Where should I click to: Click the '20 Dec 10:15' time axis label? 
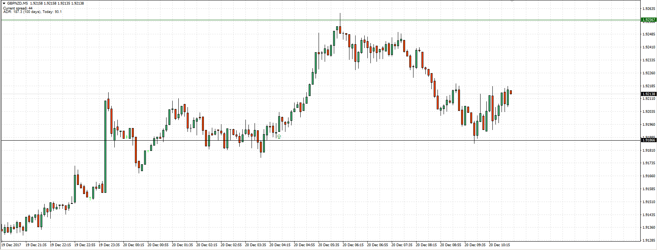tap(499, 245)
